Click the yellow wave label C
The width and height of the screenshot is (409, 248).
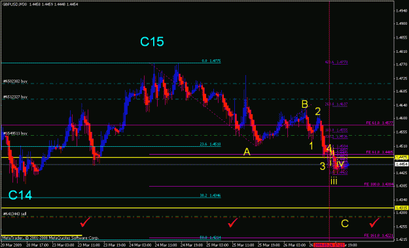345,224
